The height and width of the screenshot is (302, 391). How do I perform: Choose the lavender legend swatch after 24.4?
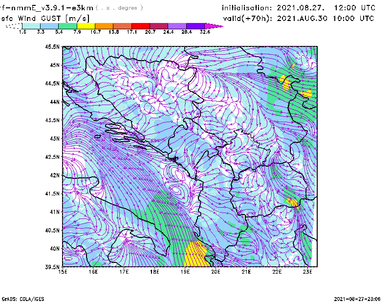pos(177,26)
